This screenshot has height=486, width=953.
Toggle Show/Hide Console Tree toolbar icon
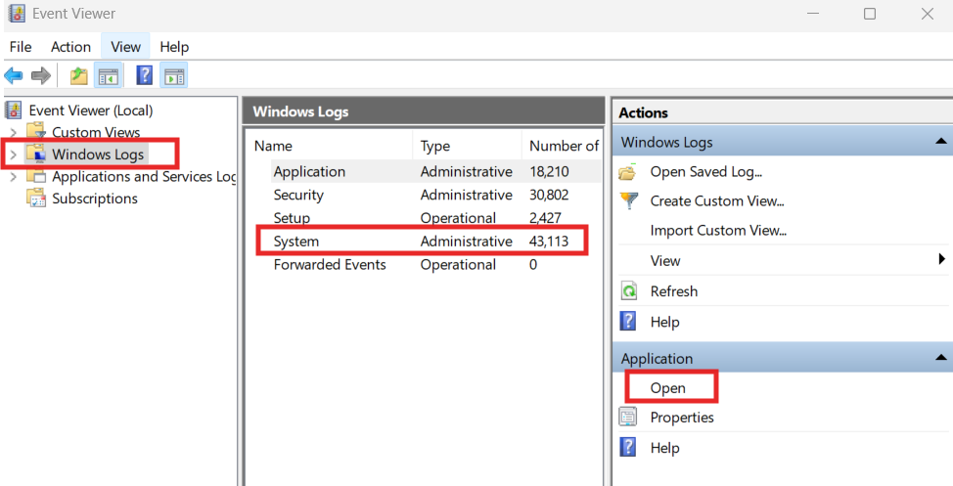(109, 75)
